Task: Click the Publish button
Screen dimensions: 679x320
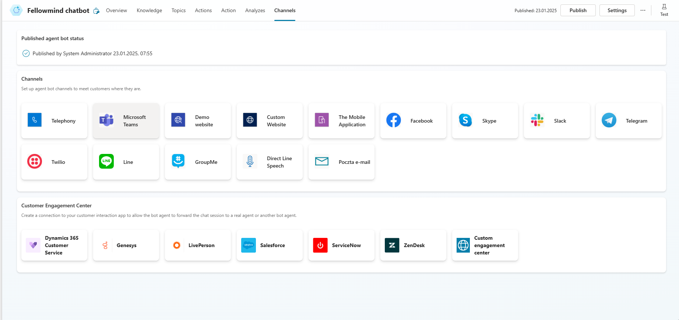Action: coord(578,10)
